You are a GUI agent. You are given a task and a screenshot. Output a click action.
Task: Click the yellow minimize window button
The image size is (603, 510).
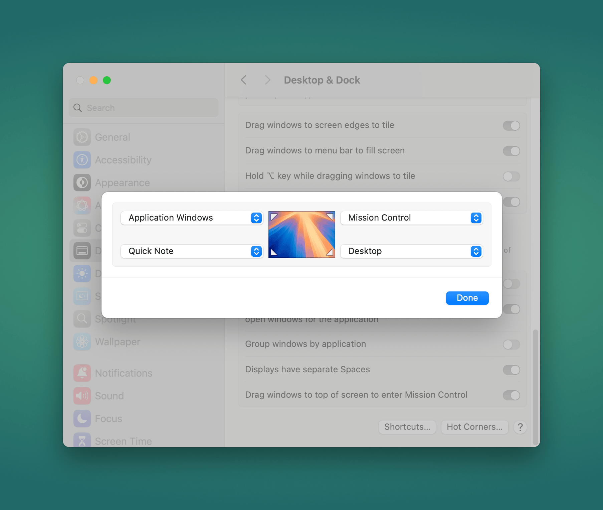[x=93, y=80]
